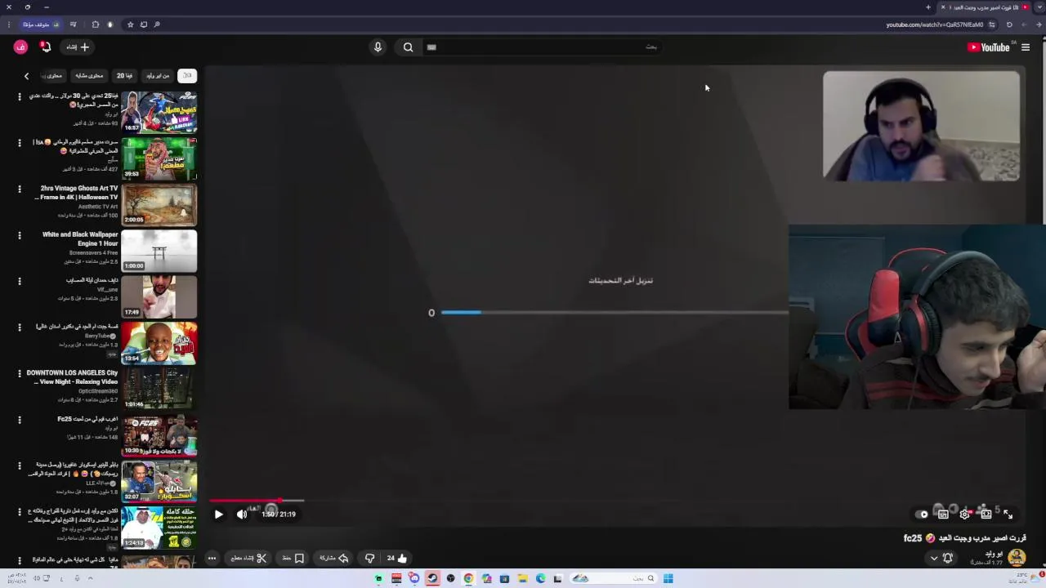Image resolution: width=1046 pixels, height=588 pixels.
Task: Open a new browser tab with plus
Action: pos(928,7)
